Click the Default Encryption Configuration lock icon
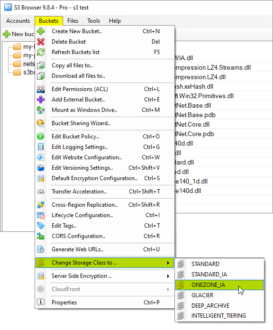This screenshot has height=330, width=273. pyautogui.click(x=41, y=178)
